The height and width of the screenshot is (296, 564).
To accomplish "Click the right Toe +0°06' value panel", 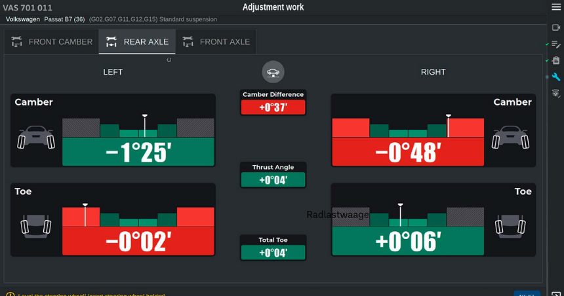I will coord(408,242).
